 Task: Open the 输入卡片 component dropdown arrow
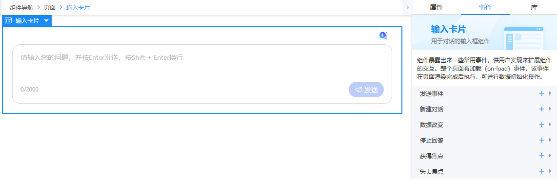click(x=46, y=21)
